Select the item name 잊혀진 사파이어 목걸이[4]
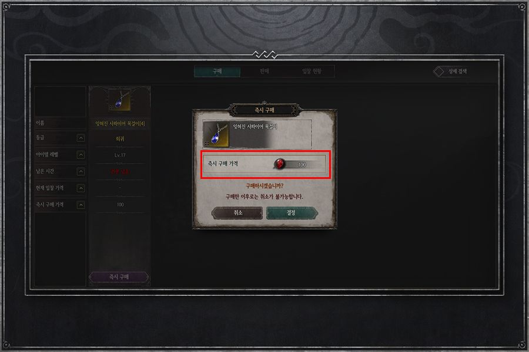Screen dimensions: 529x352 coord(120,124)
